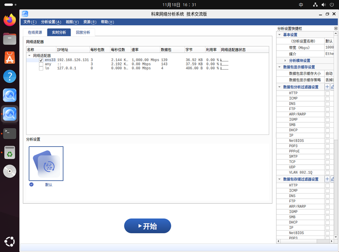Select the 默认 analysis profile thumbnail

coord(46,163)
